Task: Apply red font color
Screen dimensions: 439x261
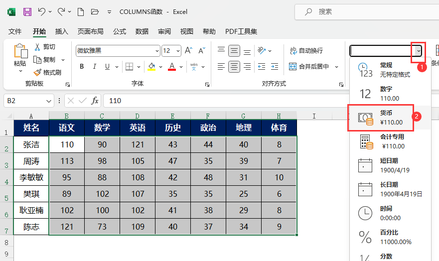Action: click(172, 67)
